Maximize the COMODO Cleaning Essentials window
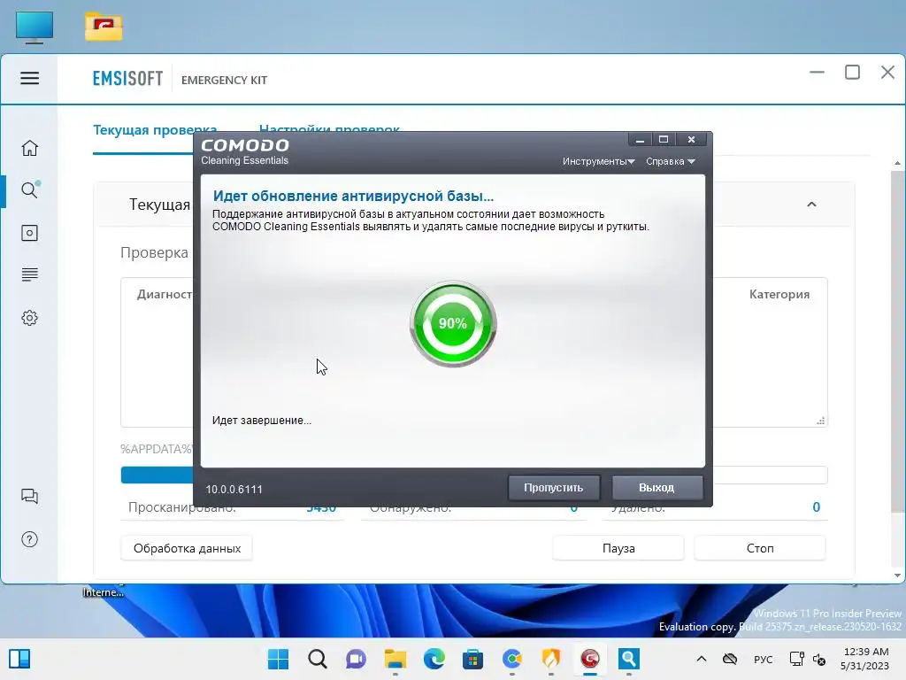 pos(664,140)
